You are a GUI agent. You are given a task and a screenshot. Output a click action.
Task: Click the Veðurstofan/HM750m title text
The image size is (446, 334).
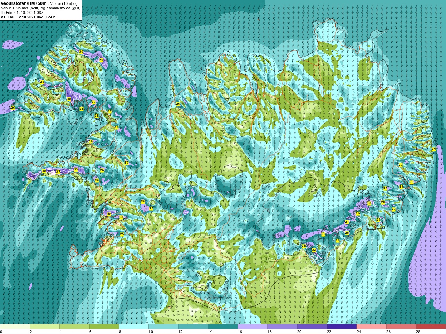(x=24, y=3)
